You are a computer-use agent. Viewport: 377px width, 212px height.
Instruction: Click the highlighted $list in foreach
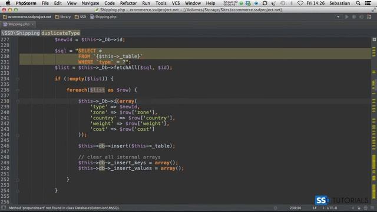pos(97,90)
